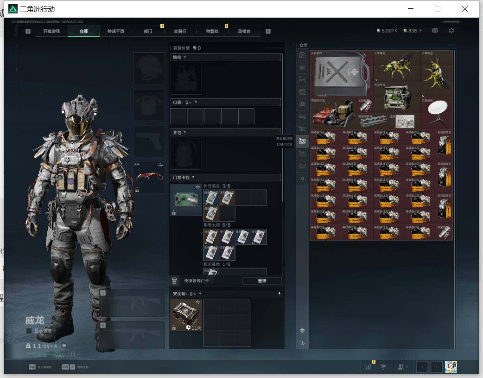483x378 pixels.
Task: Click the stacked layers icon in warehouse sidebar
Action: 302,331
